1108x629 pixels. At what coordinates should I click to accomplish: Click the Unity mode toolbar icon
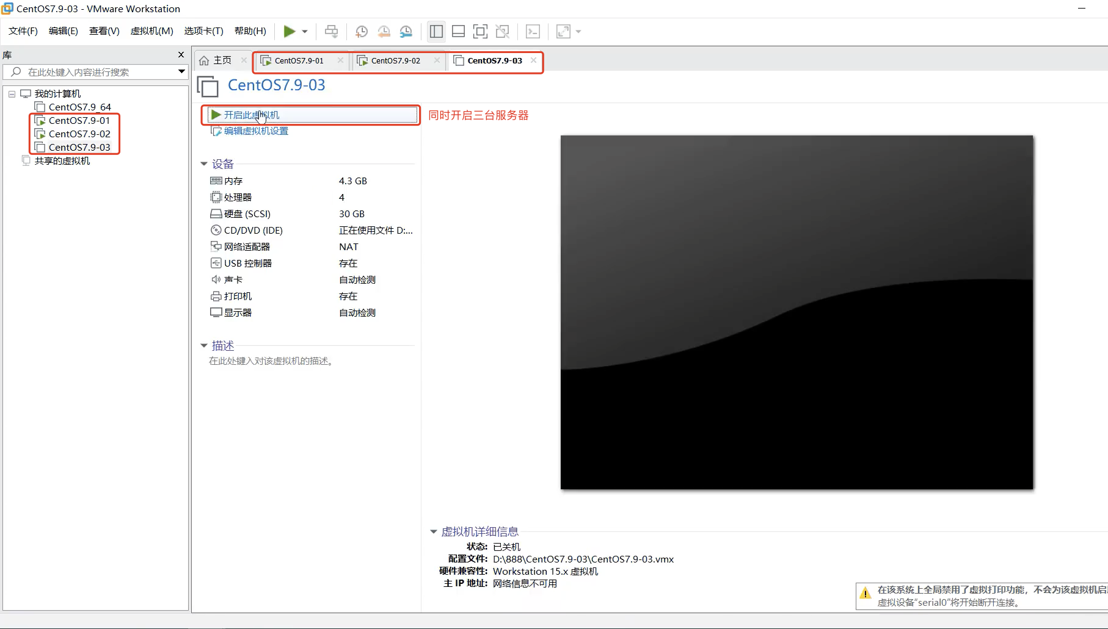point(503,31)
